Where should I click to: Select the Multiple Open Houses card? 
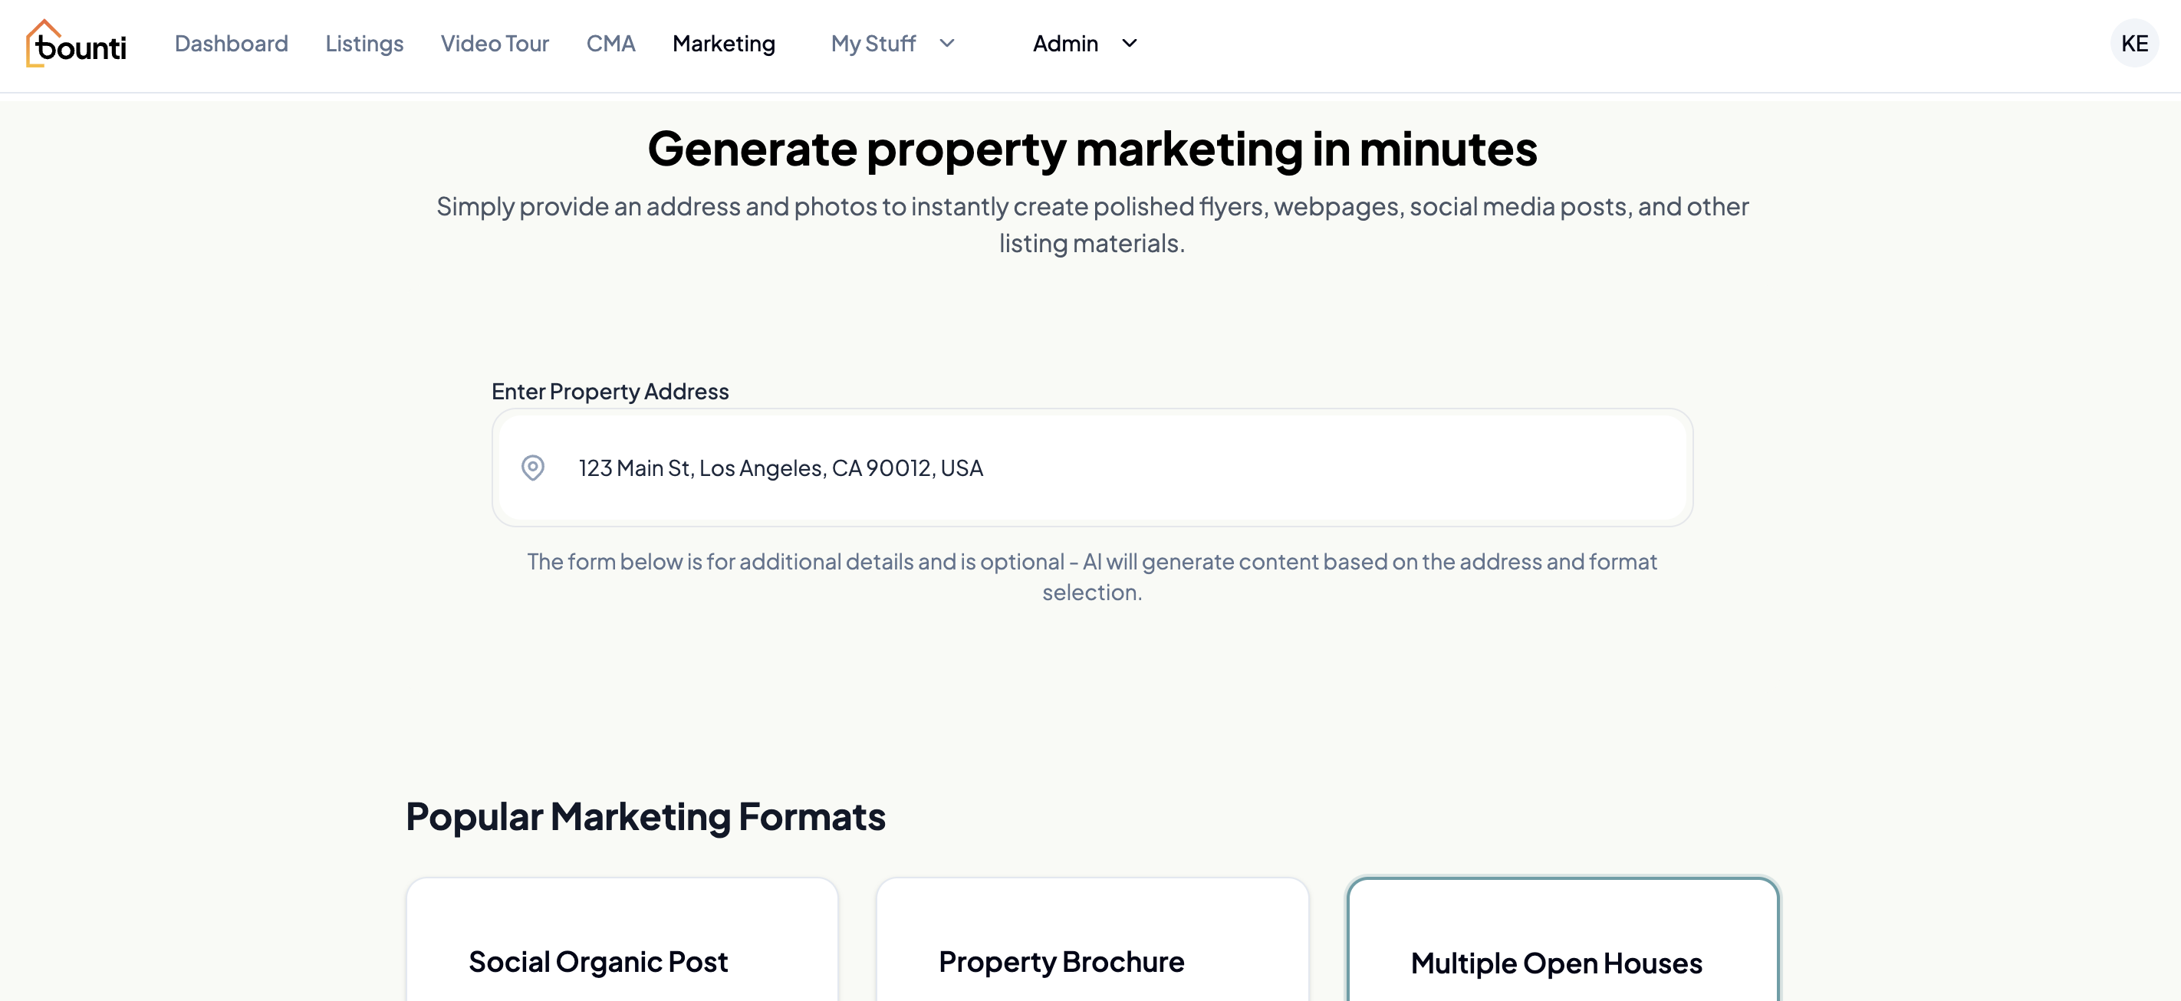(x=1563, y=939)
